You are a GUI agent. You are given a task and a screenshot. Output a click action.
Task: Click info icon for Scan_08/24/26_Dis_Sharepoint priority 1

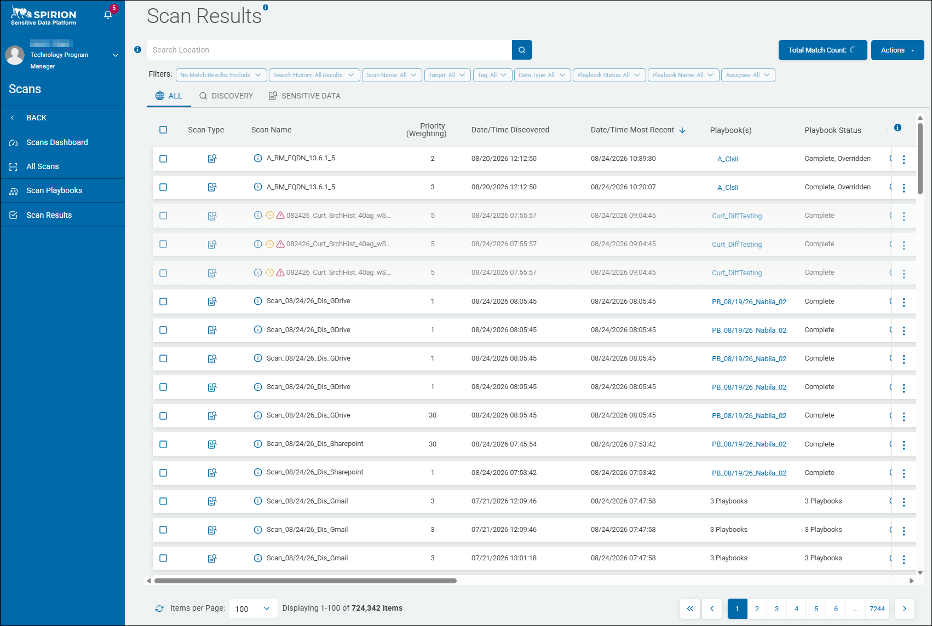click(258, 472)
